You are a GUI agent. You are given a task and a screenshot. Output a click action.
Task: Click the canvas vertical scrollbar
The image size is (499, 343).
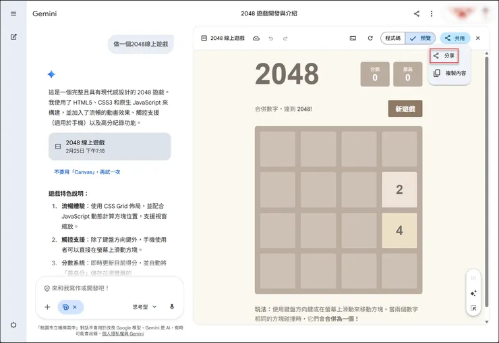487,182
